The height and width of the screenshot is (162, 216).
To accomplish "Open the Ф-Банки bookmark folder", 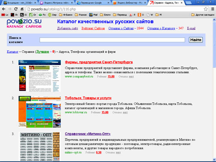I will pos(66,15).
